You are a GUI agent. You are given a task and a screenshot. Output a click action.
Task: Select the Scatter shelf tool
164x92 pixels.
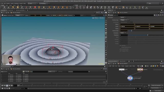click(130, 7)
